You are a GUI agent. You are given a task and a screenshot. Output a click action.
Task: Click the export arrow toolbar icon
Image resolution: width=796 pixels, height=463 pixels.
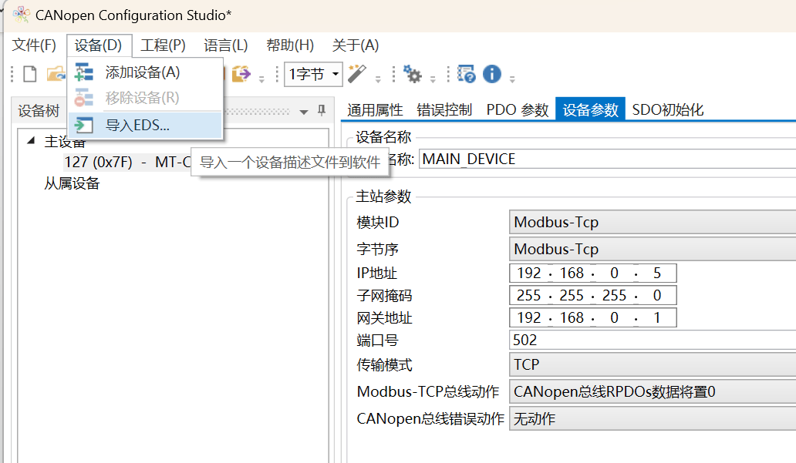pos(241,74)
